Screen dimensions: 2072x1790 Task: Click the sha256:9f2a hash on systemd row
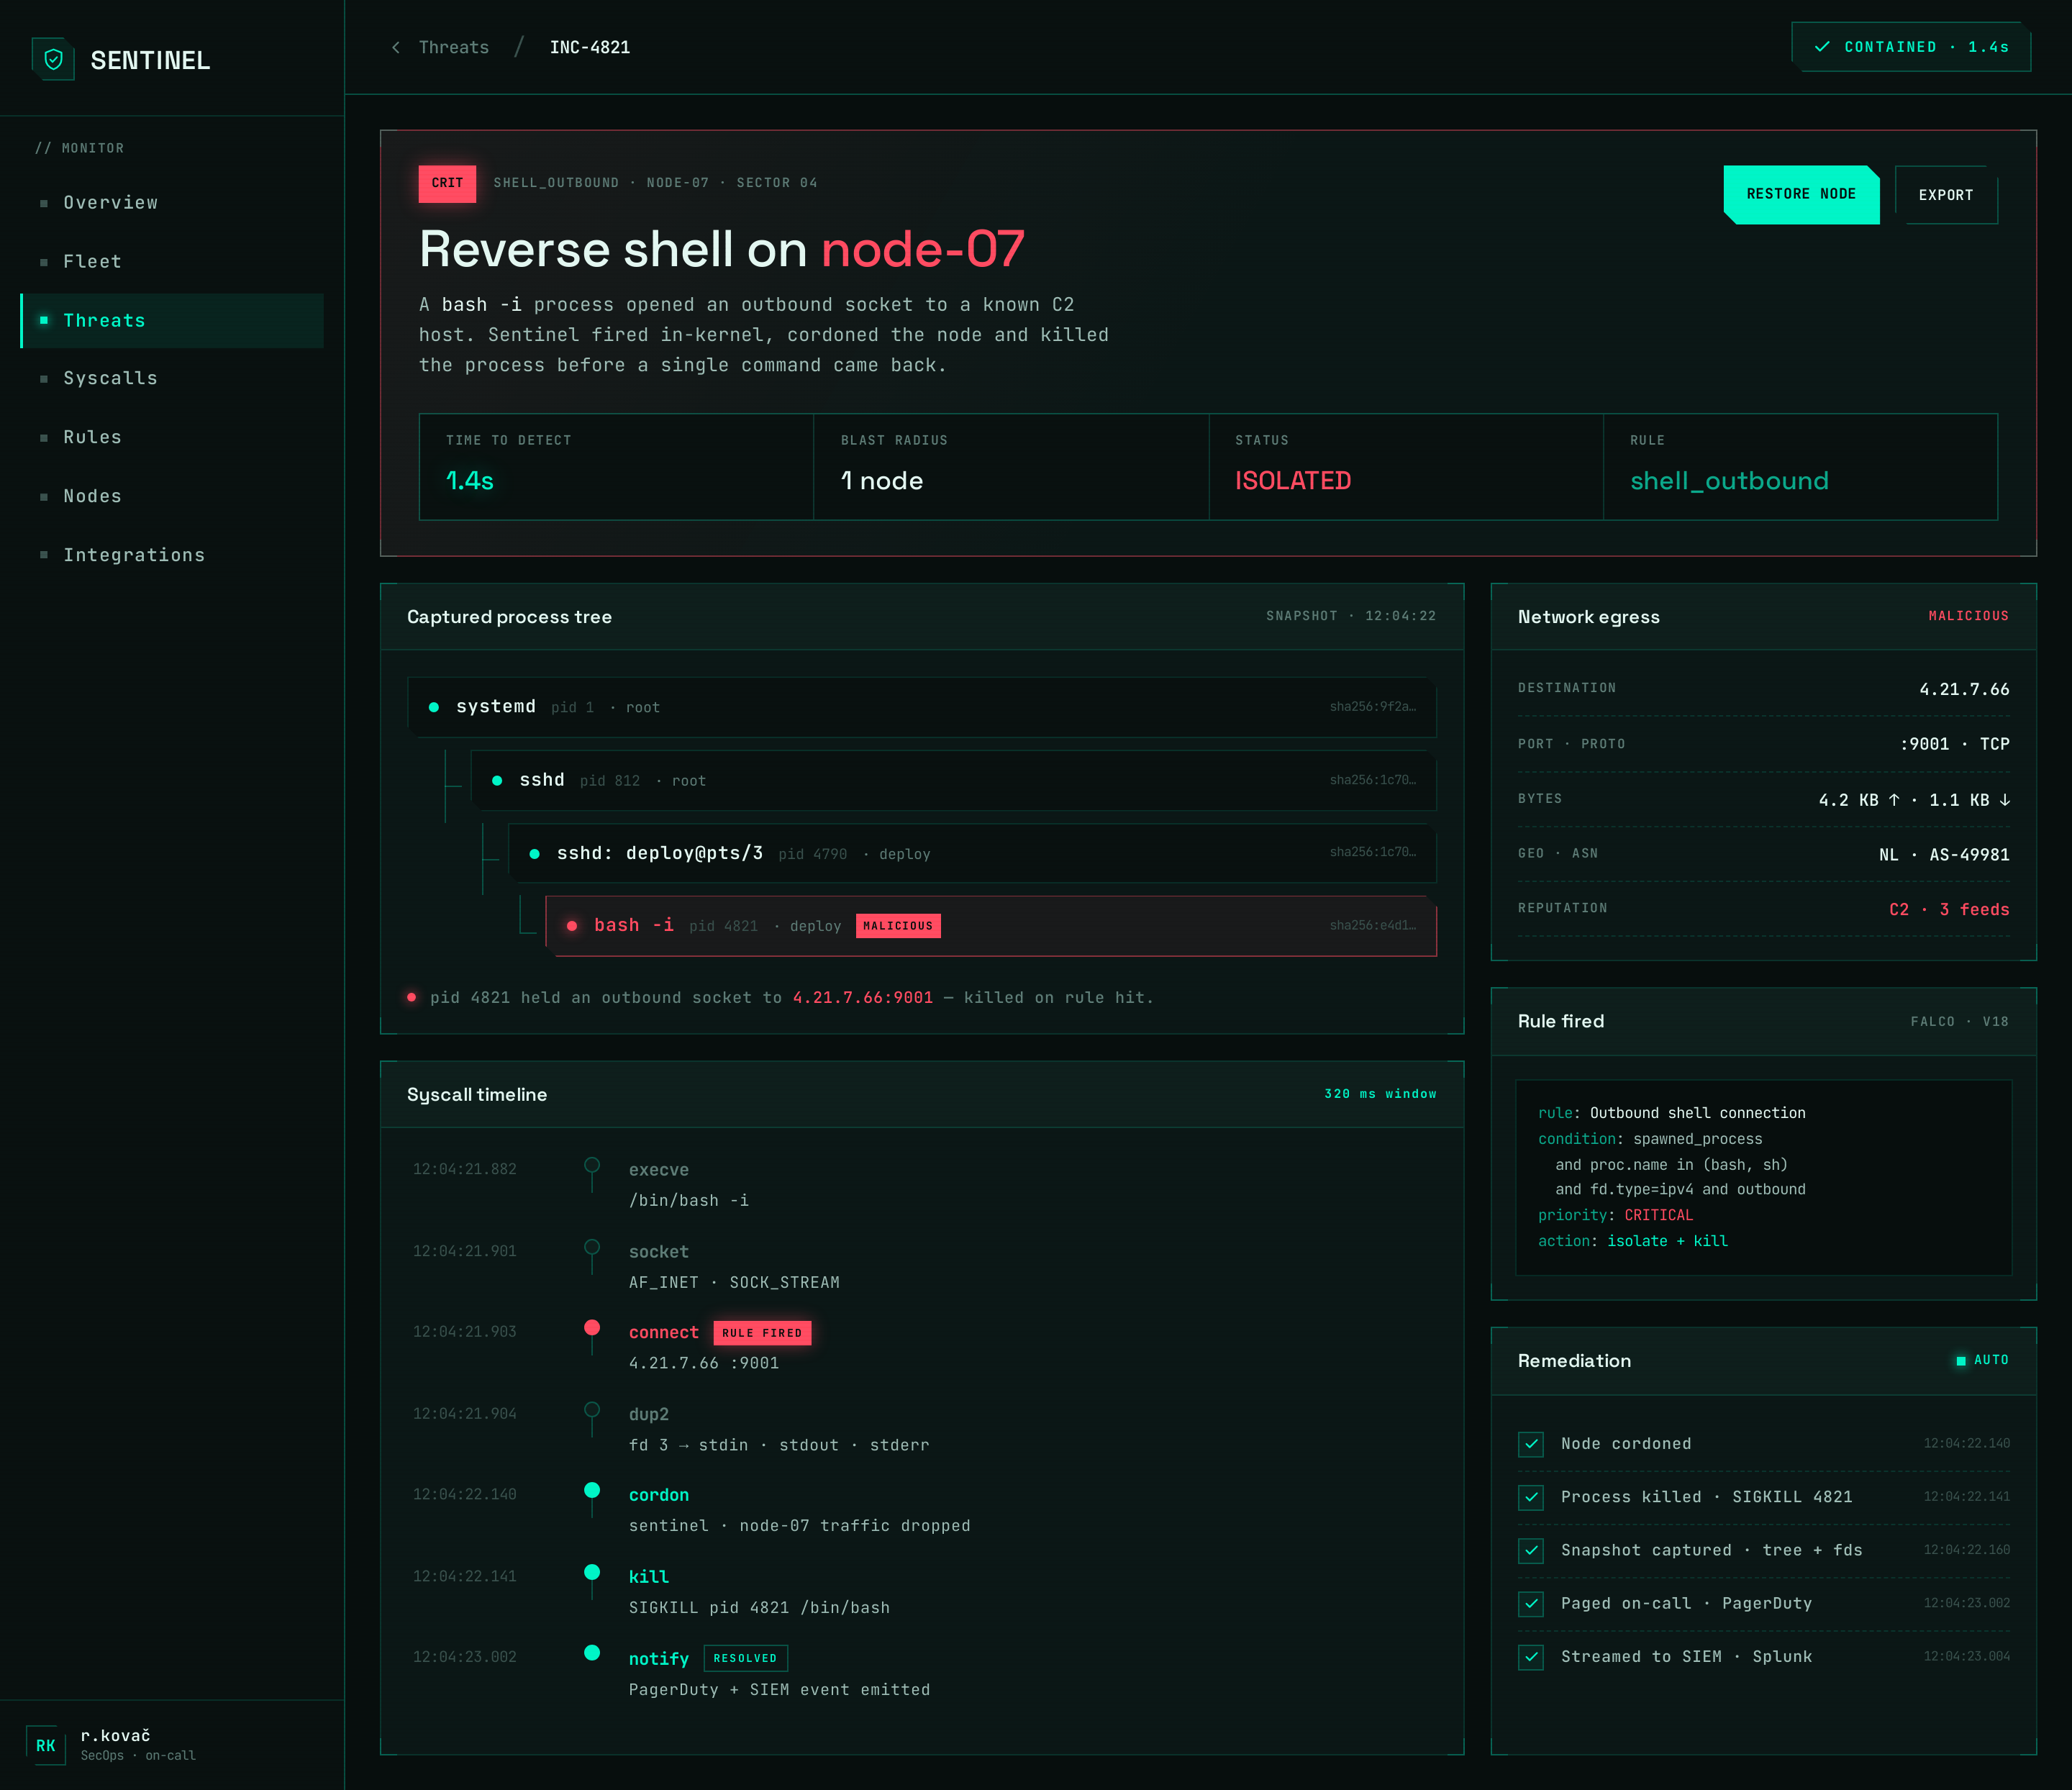click(x=1373, y=706)
